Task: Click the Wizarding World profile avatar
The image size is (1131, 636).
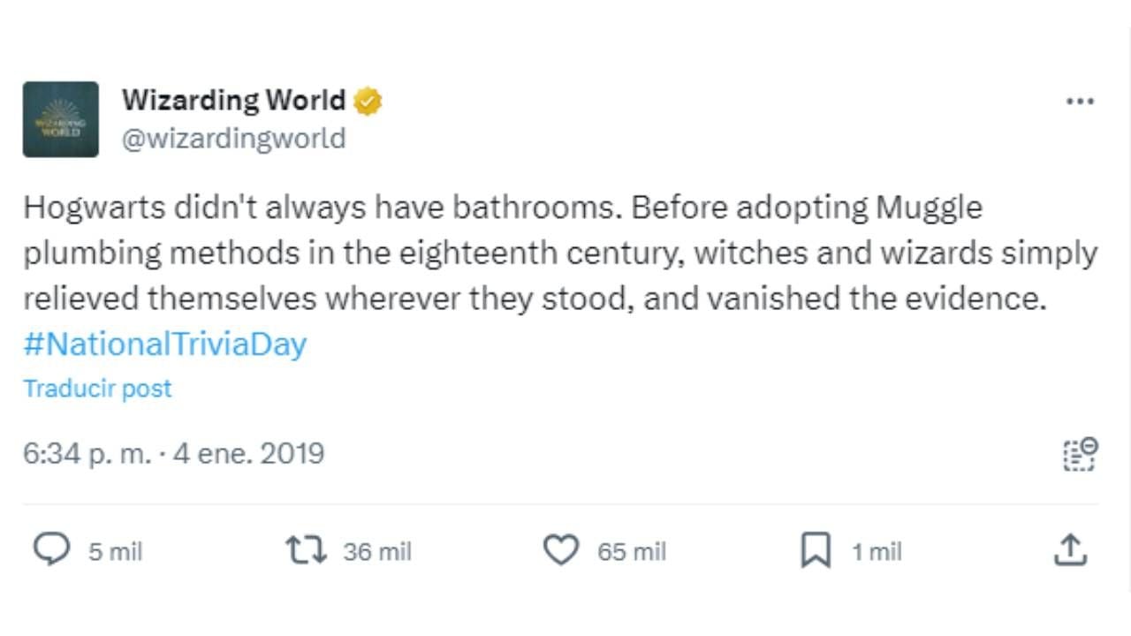Action: tap(60, 119)
